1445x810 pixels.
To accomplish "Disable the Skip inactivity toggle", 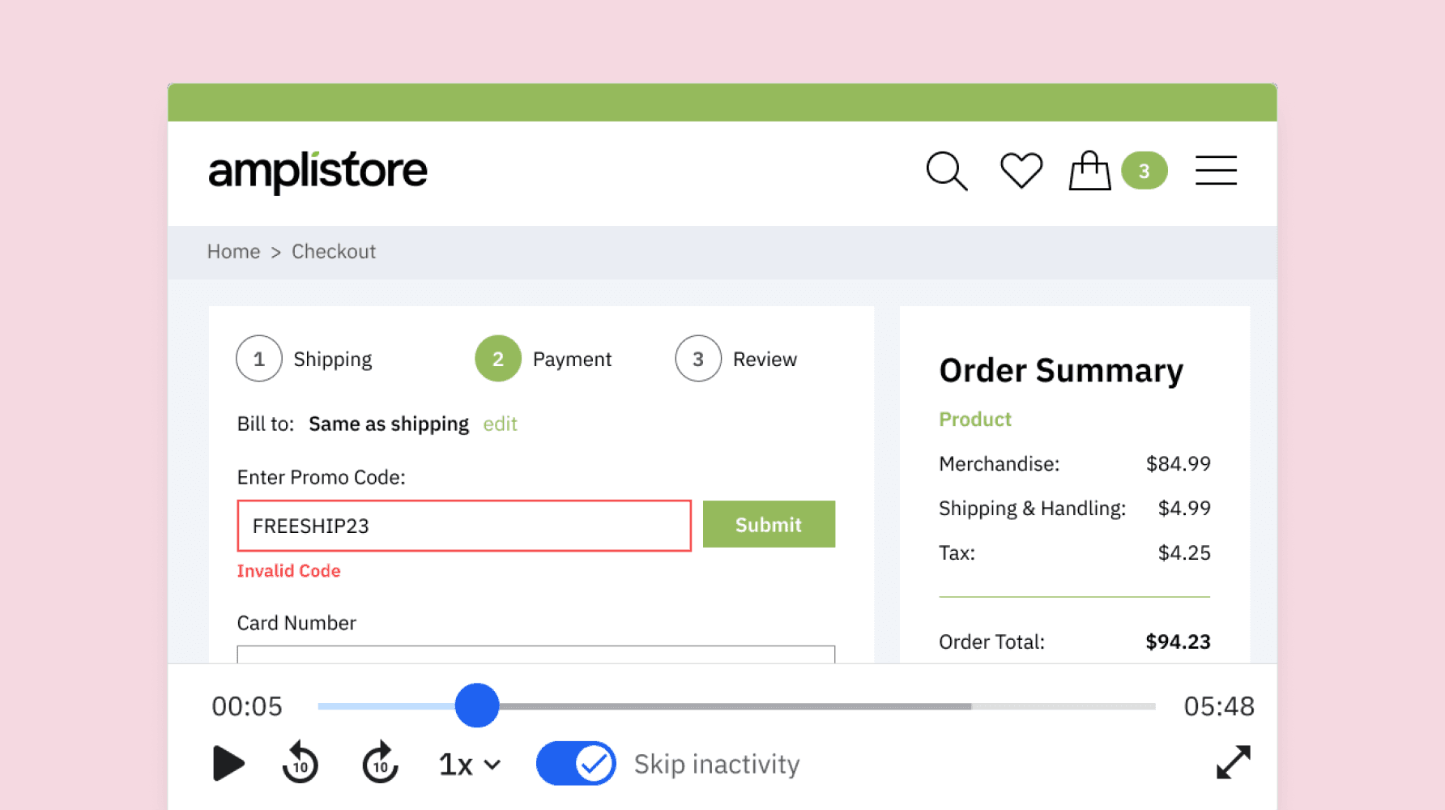I will (575, 762).
